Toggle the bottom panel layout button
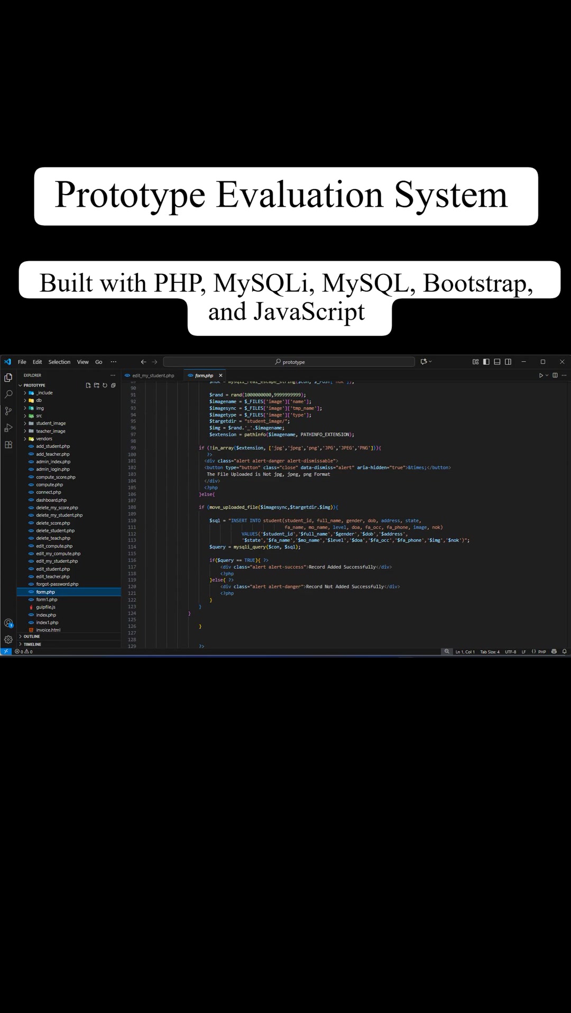Viewport: 571px width, 1013px height. point(497,362)
